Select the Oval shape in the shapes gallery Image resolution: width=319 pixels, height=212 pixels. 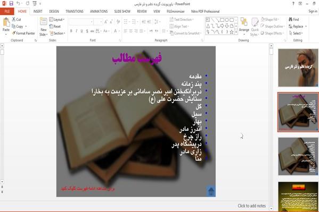[x=227, y=20]
